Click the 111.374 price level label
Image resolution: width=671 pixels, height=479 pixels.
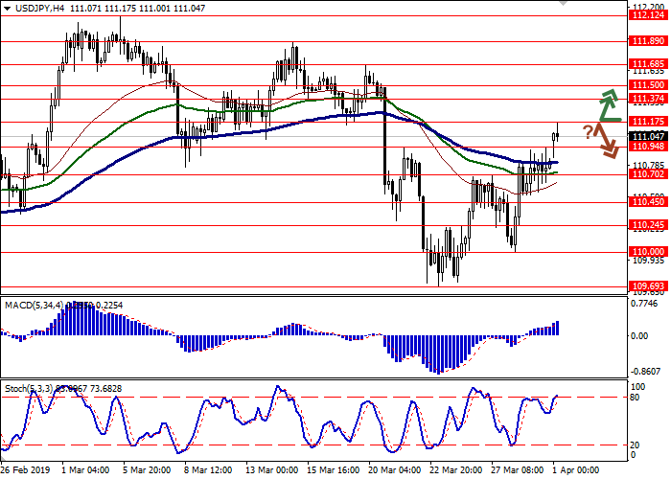click(649, 98)
